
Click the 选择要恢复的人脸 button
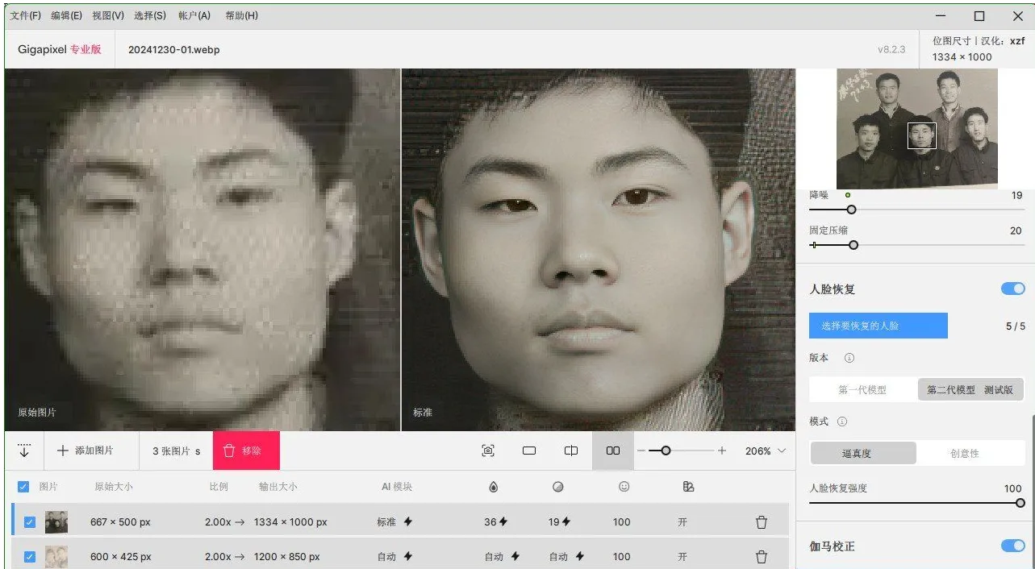pos(878,326)
